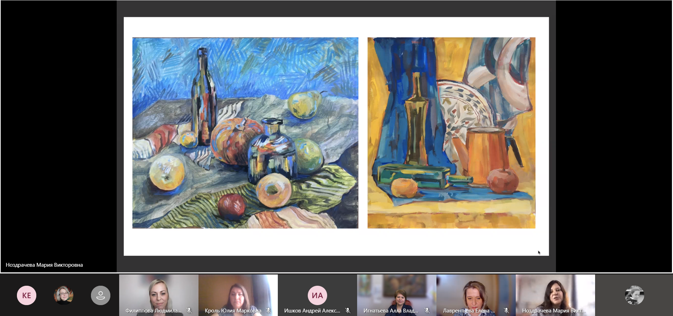Screen dimensions: 673x316
Task: Click the Ишков Андрей Алекс... name label
Action: [312, 311]
